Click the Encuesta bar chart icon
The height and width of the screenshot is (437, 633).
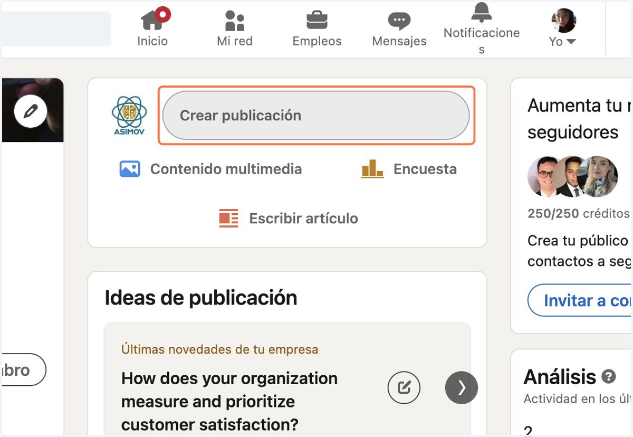(x=372, y=169)
